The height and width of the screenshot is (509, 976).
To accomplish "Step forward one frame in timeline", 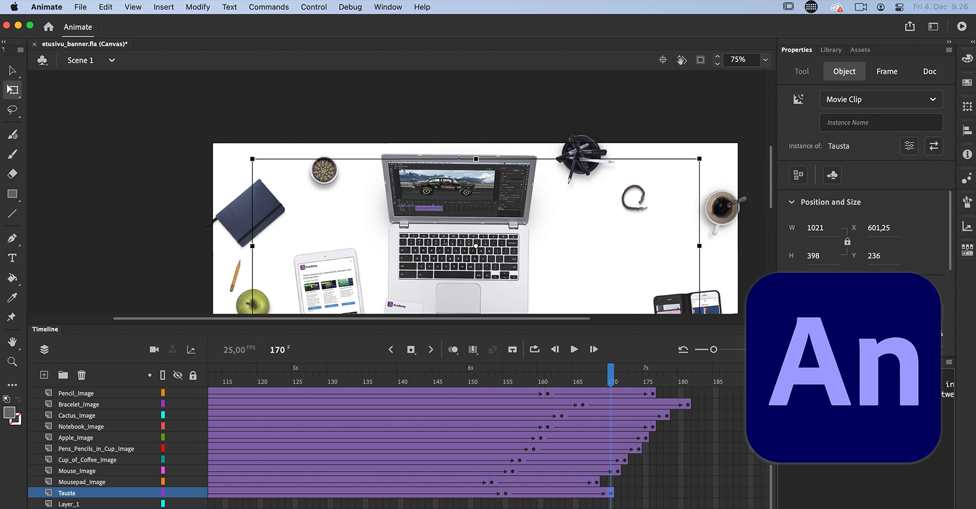I will coord(594,349).
